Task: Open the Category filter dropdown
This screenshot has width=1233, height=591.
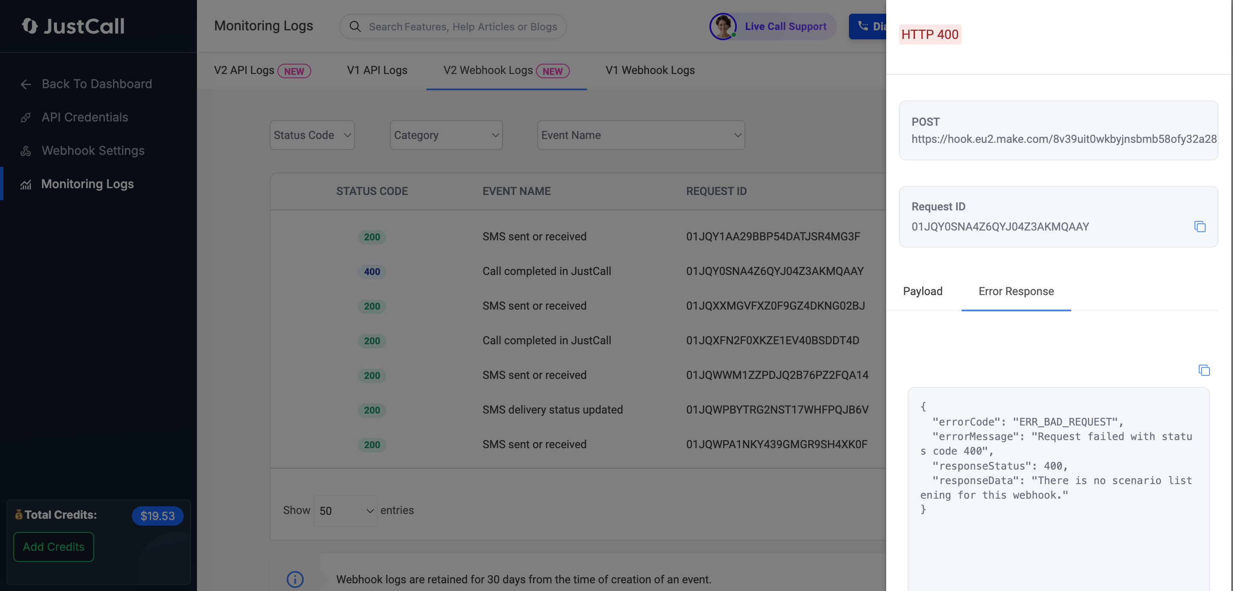Action: coord(446,135)
